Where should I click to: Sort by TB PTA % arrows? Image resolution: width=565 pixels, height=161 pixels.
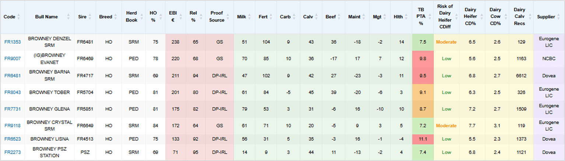(x=429, y=17)
